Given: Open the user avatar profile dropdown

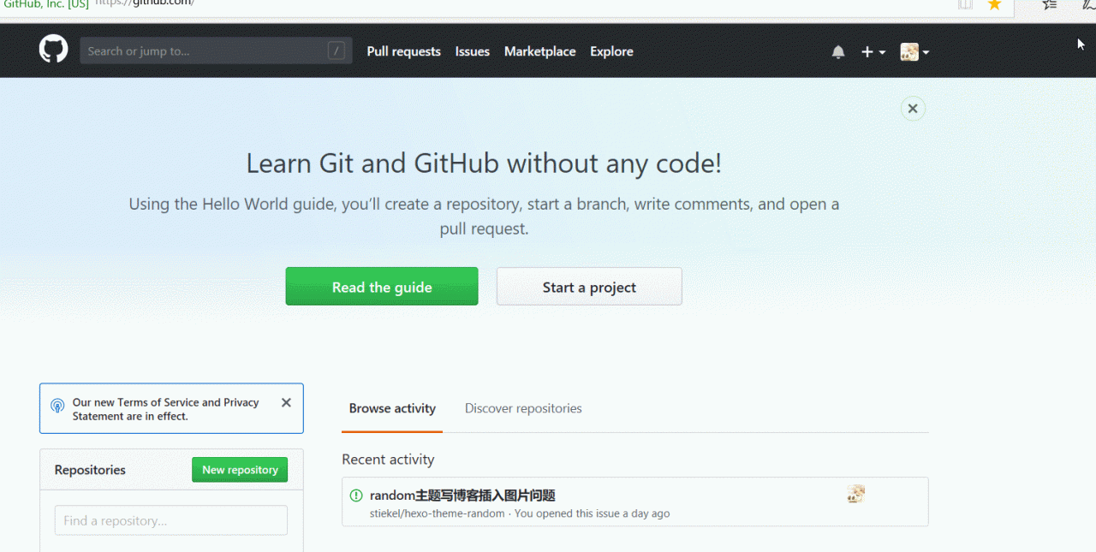Looking at the screenshot, I should [914, 52].
